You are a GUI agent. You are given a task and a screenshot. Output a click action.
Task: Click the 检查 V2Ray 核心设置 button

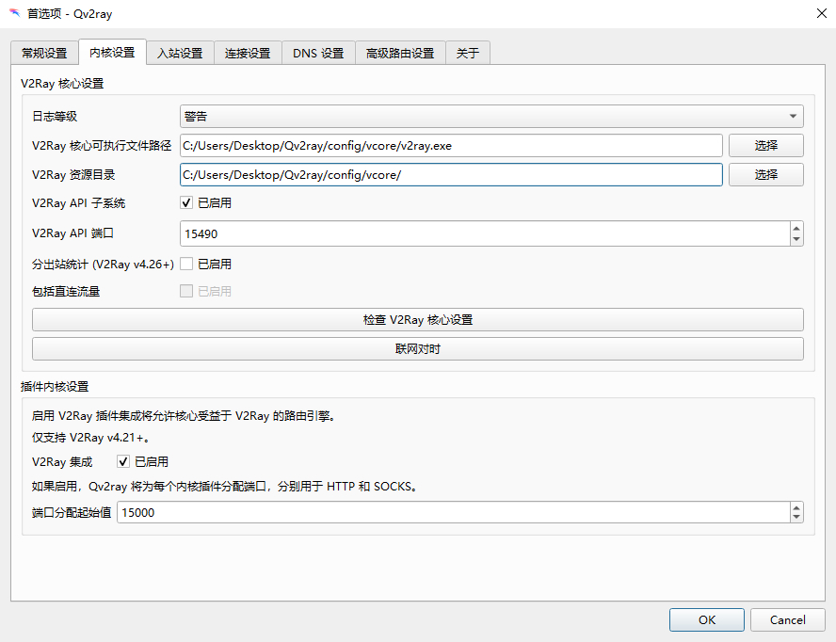(417, 320)
